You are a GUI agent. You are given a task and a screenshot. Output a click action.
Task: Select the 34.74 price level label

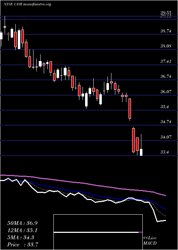point(166,122)
